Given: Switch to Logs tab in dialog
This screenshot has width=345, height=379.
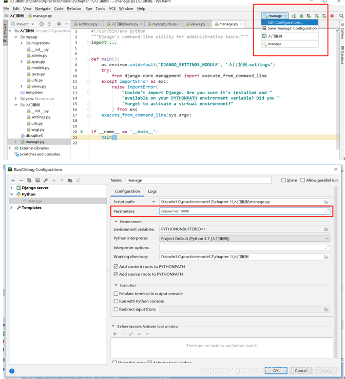Looking at the screenshot, I should 152,191.
